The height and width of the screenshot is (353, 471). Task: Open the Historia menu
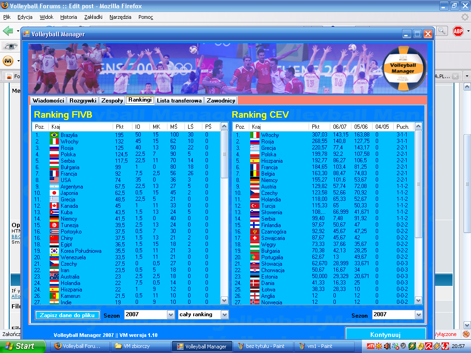[69, 17]
